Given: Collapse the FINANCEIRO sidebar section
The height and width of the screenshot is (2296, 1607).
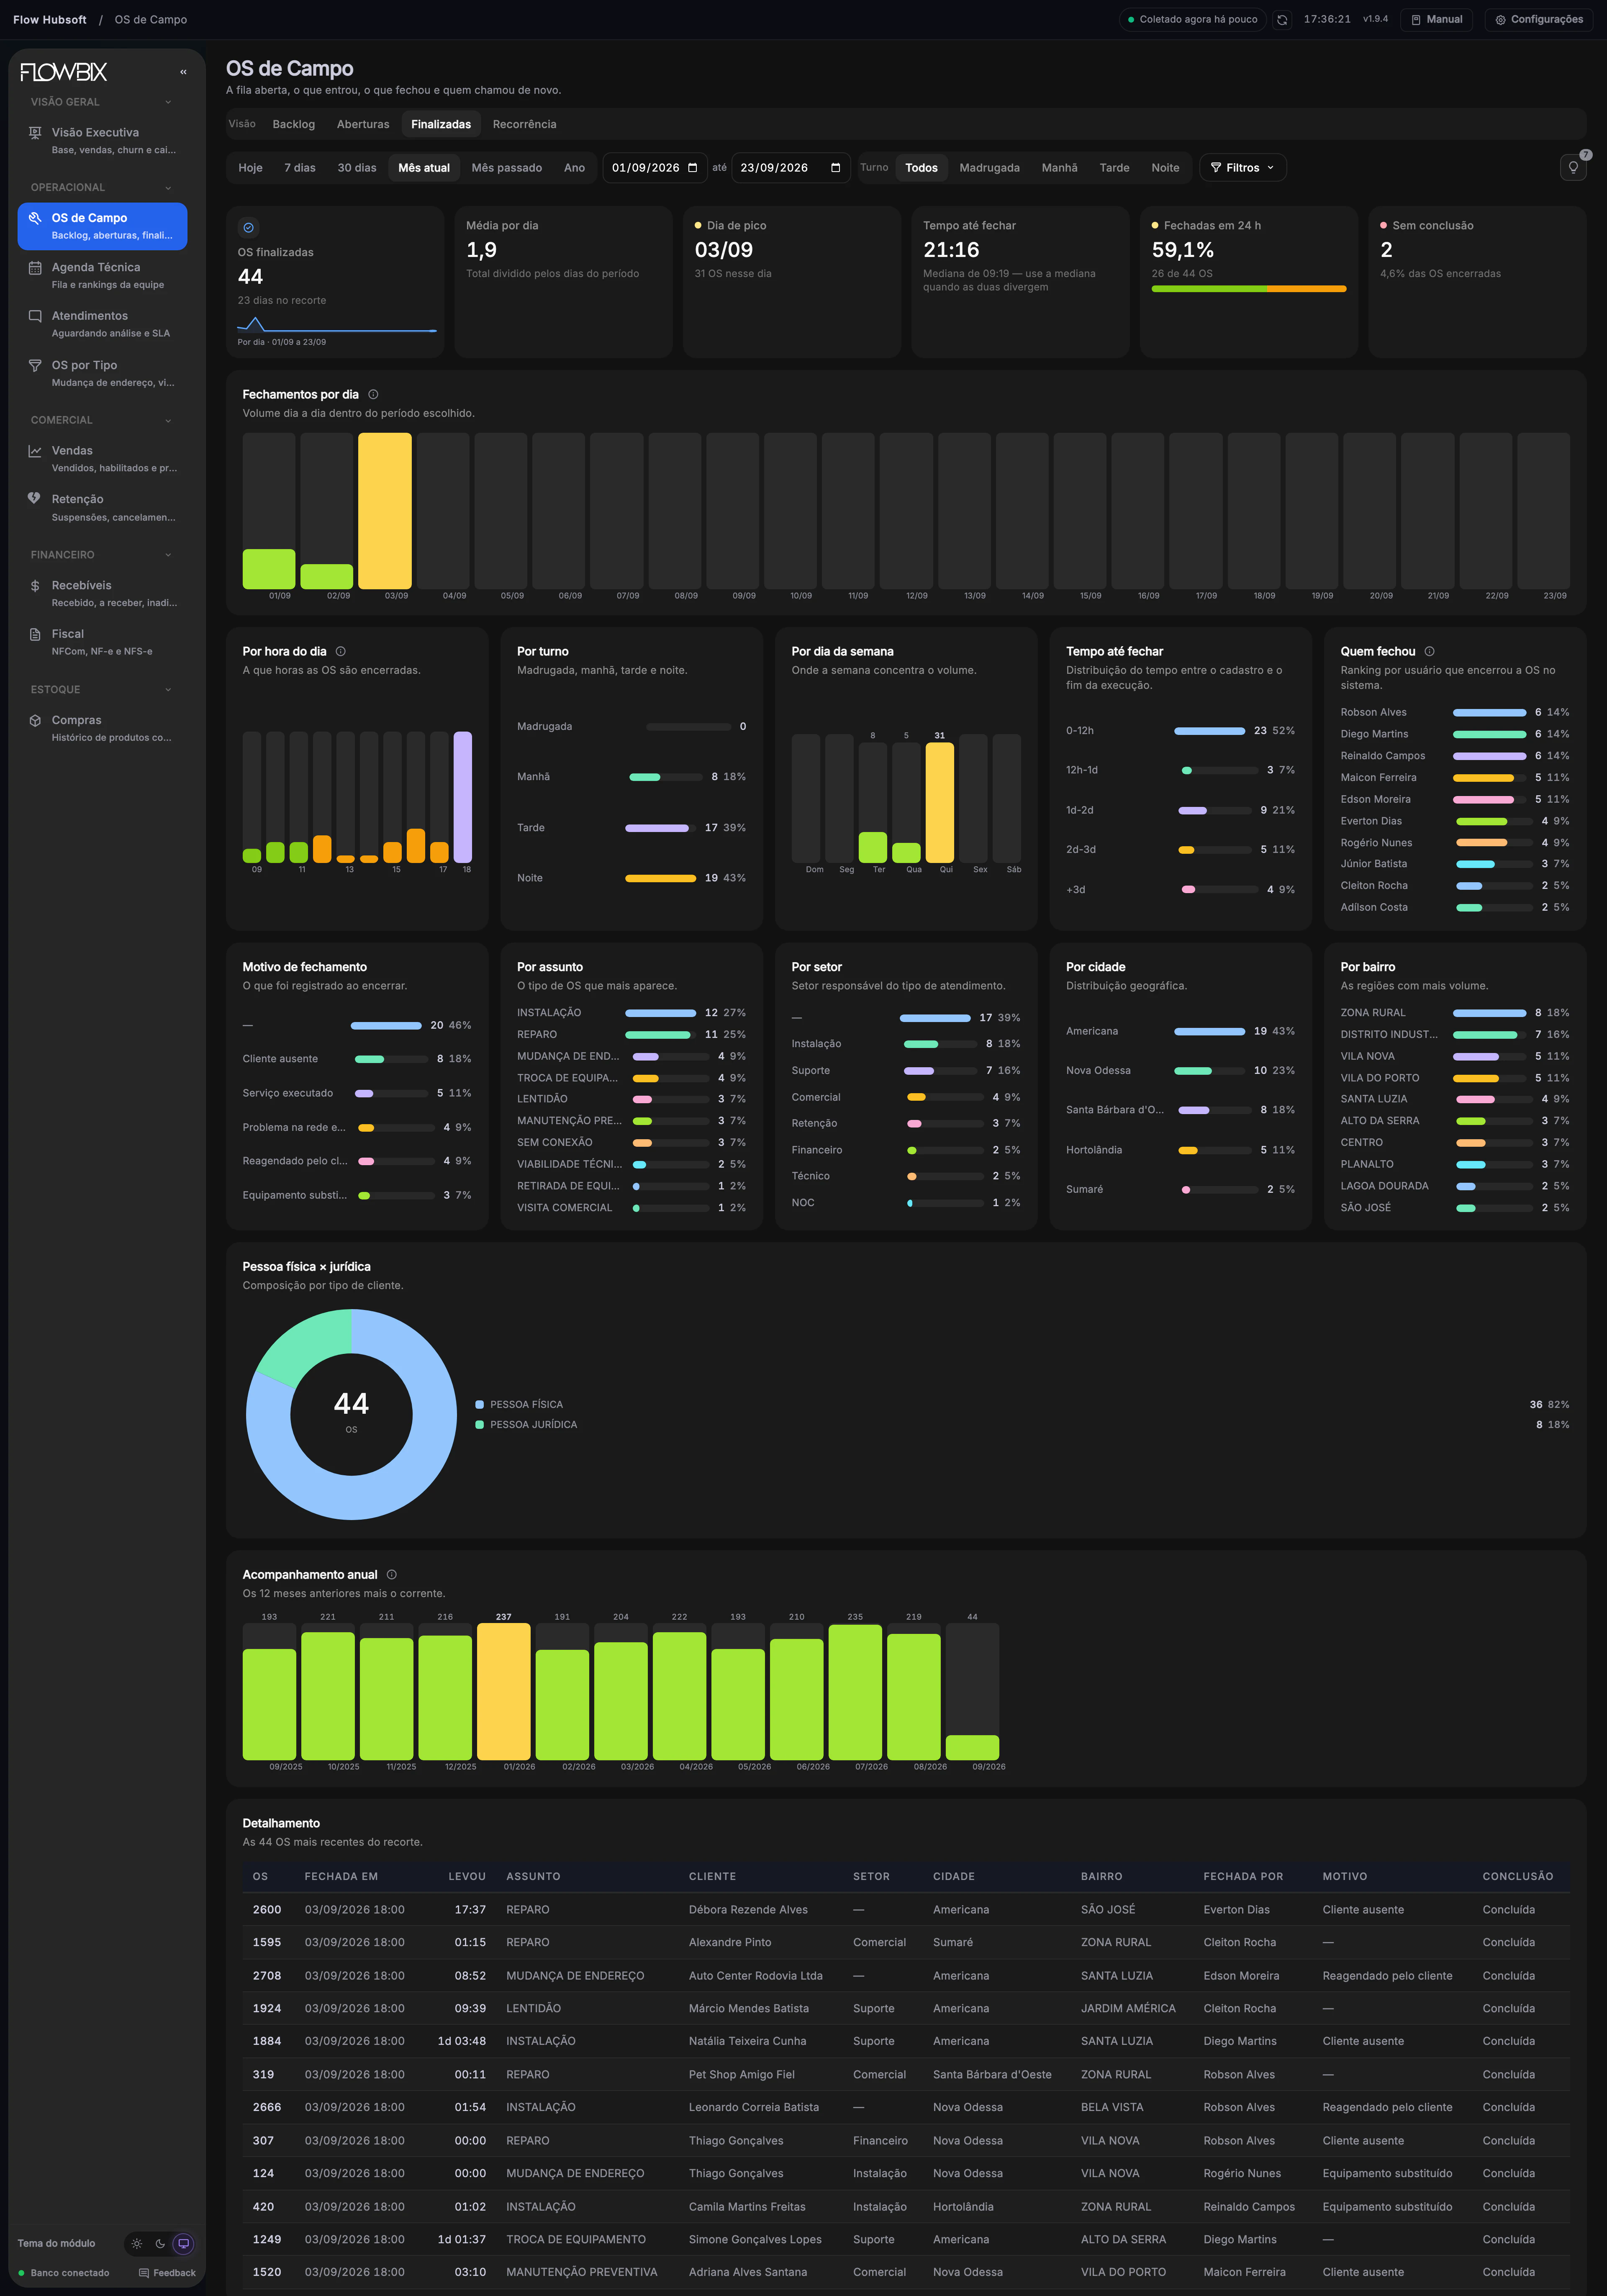Looking at the screenshot, I should click(101, 555).
